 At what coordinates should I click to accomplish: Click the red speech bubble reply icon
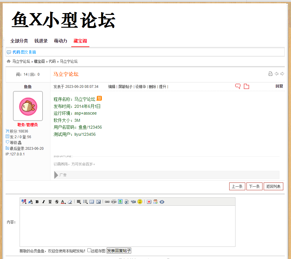coord(238,86)
